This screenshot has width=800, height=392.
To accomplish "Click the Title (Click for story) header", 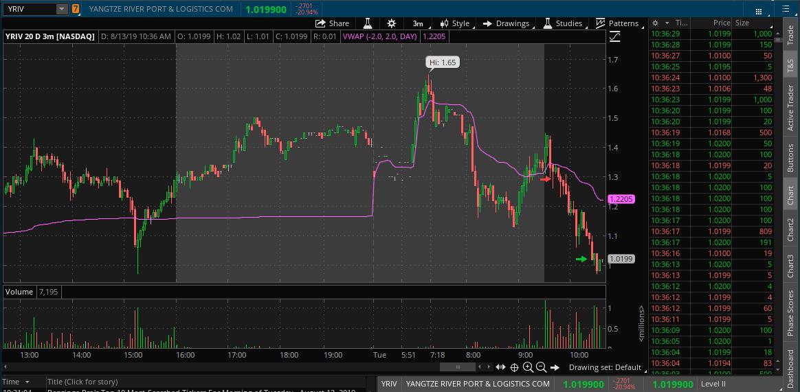I will (82, 382).
